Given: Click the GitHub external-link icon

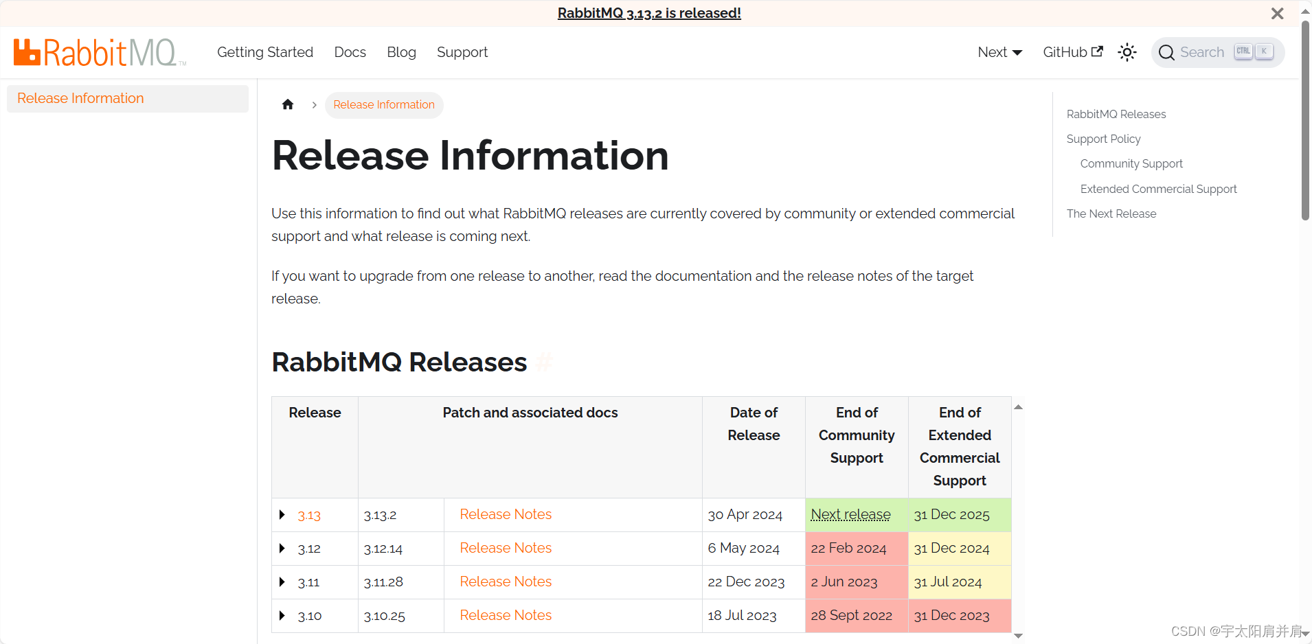Looking at the screenshot, I should point(1097,51).
